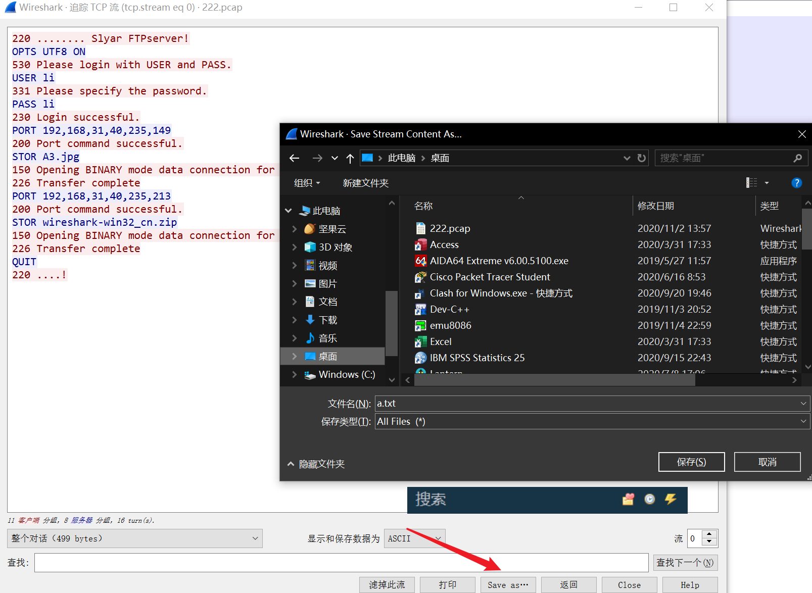Viewport: 812px width, 593px height.
Task: Click 滤掉此流 to filter out stream
Action: pyautogui.click(x=387, y=585)
